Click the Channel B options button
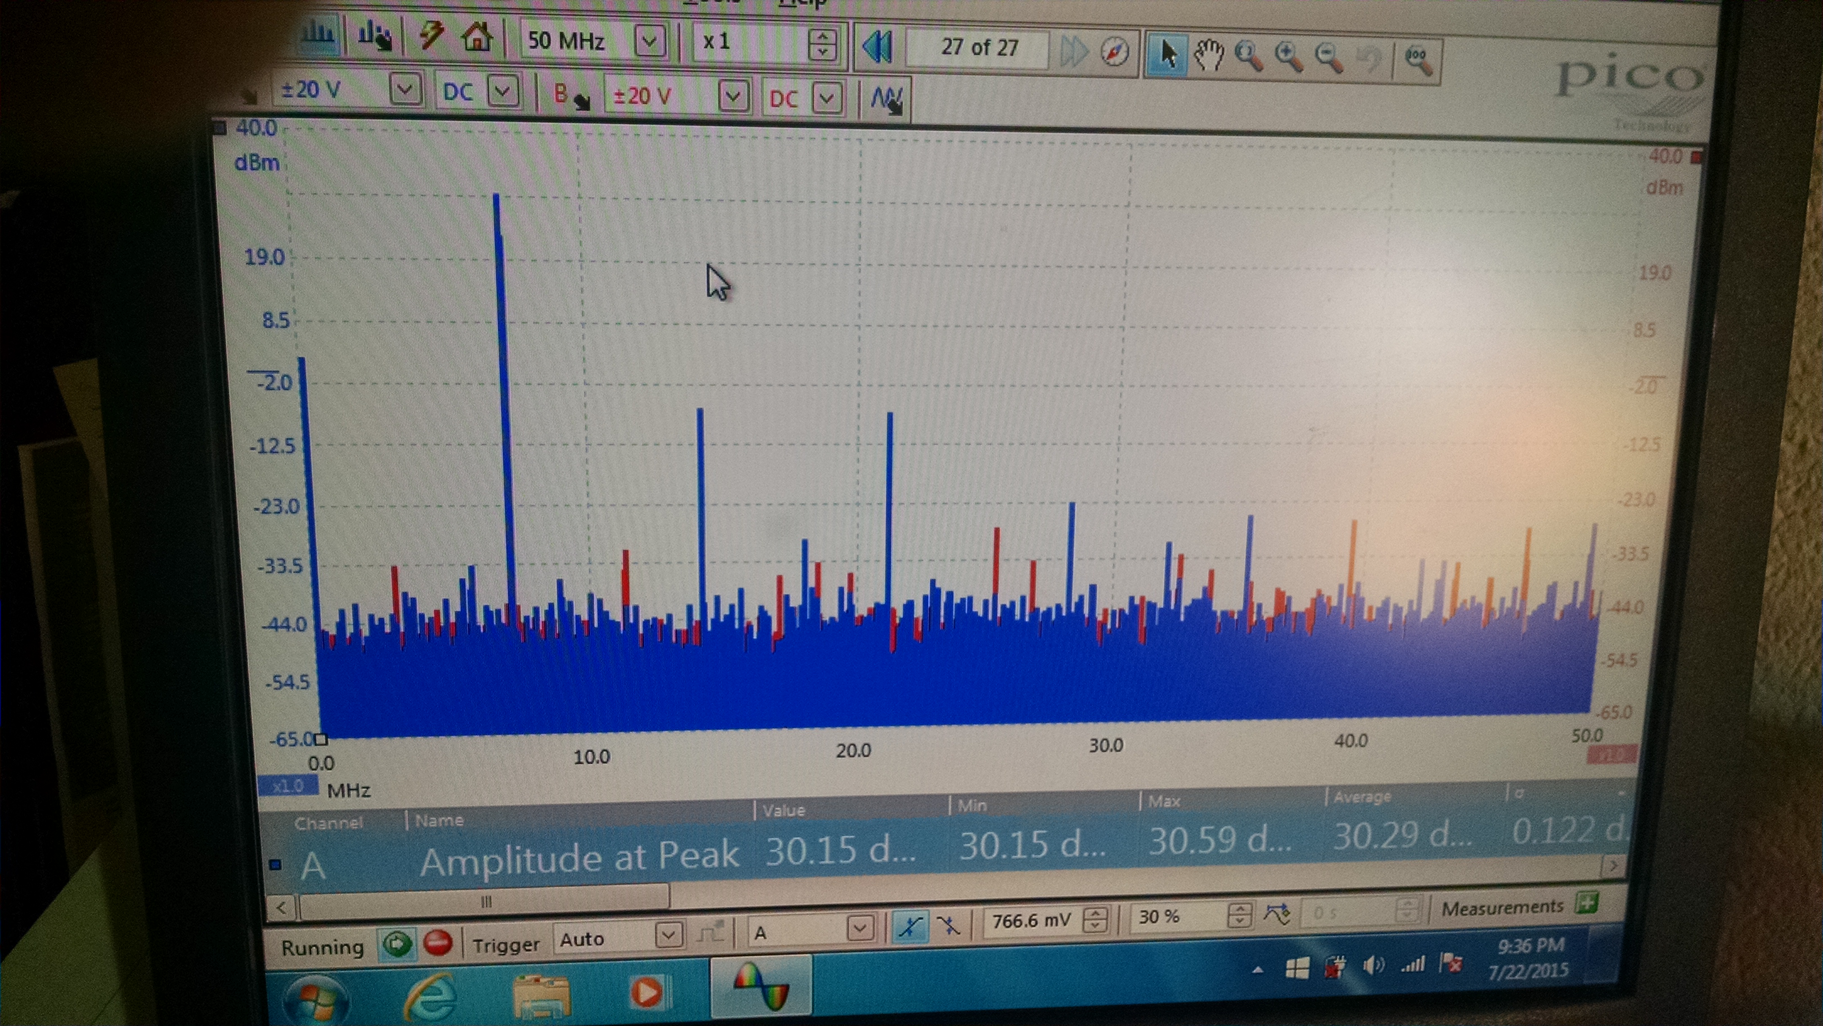The width and height of the screenshot is (1823, 1026). point(570,96)
